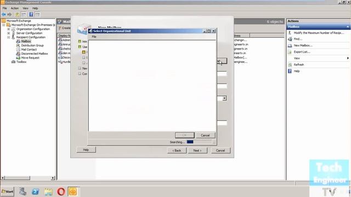Click the Back arrow in the console toolbar

tap(4, 15)
